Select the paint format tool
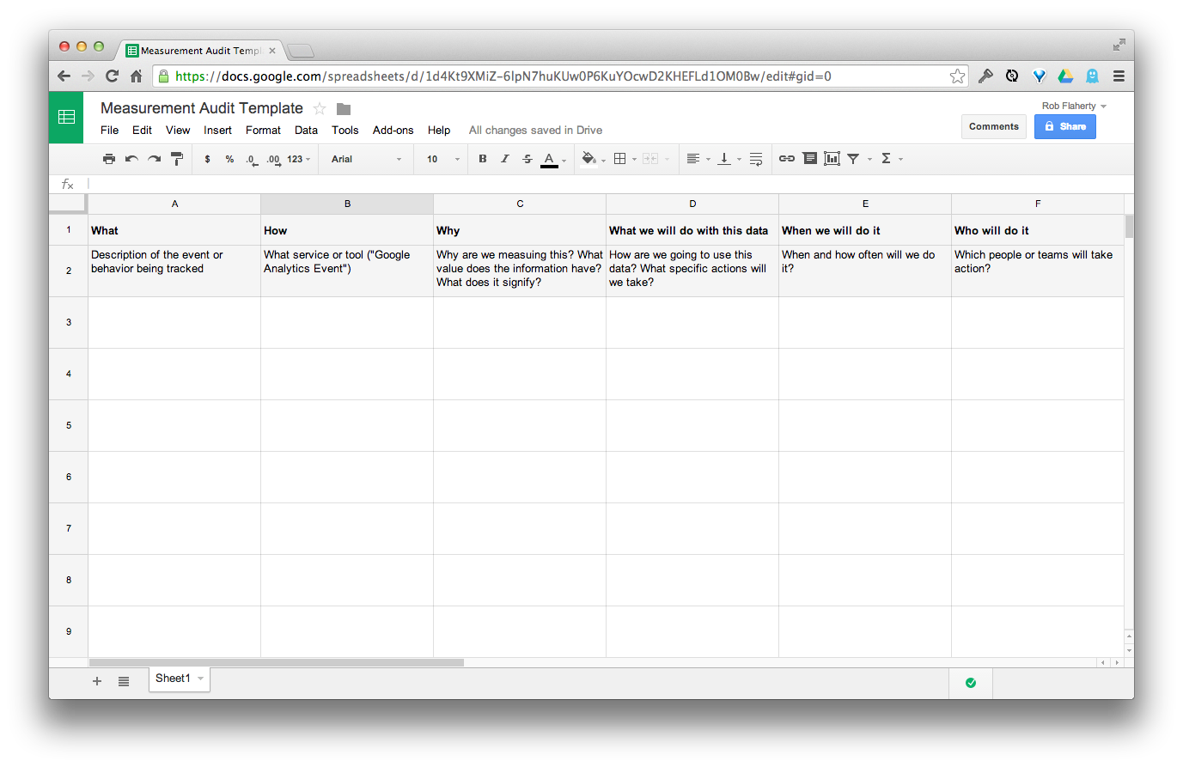1183x767 pixels. point(177,159)
